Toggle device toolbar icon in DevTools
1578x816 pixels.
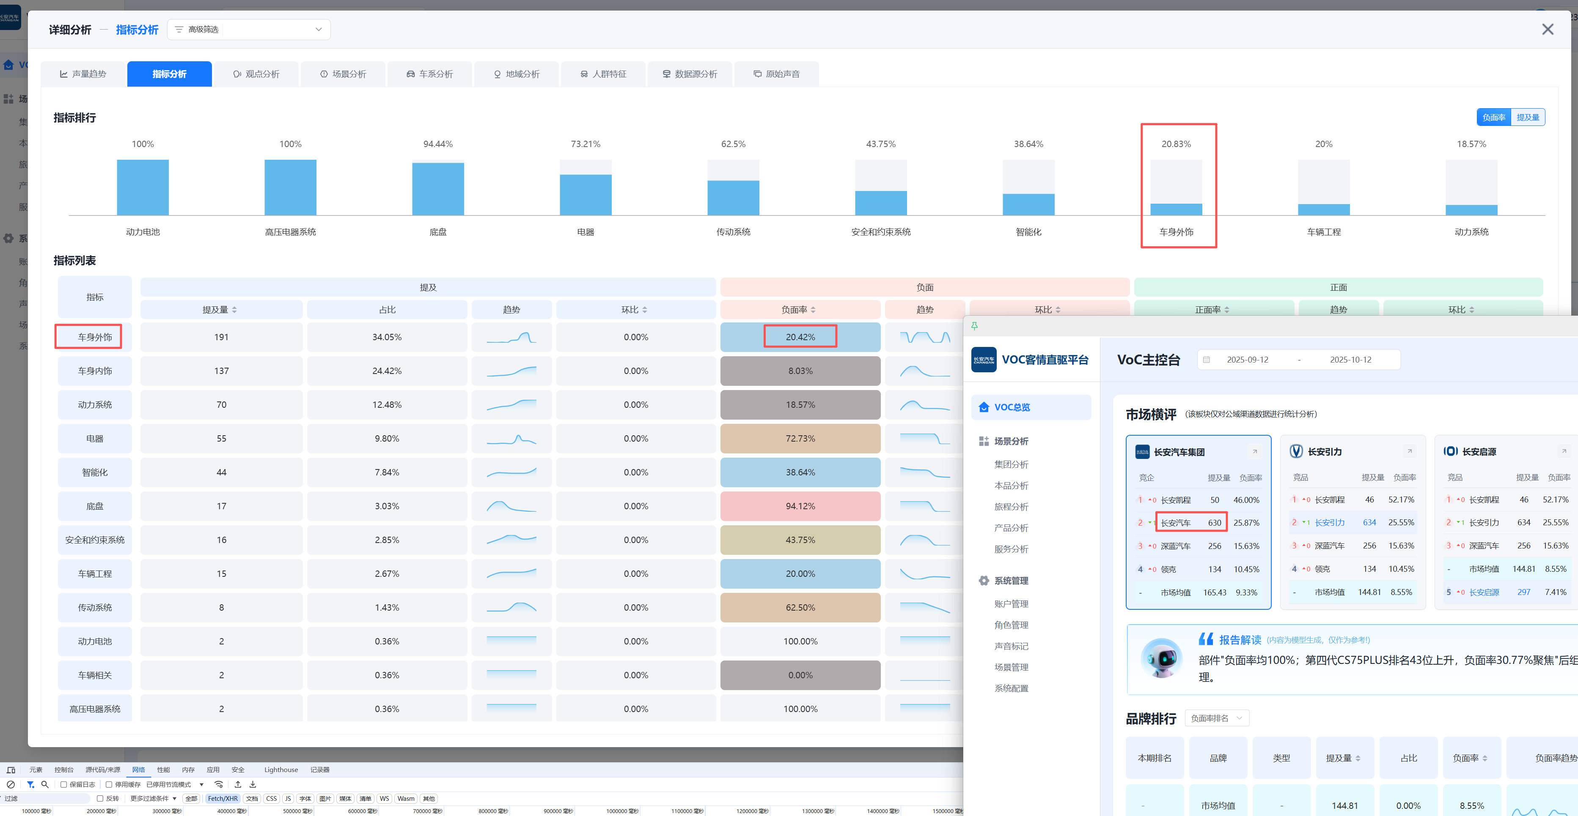11,770
